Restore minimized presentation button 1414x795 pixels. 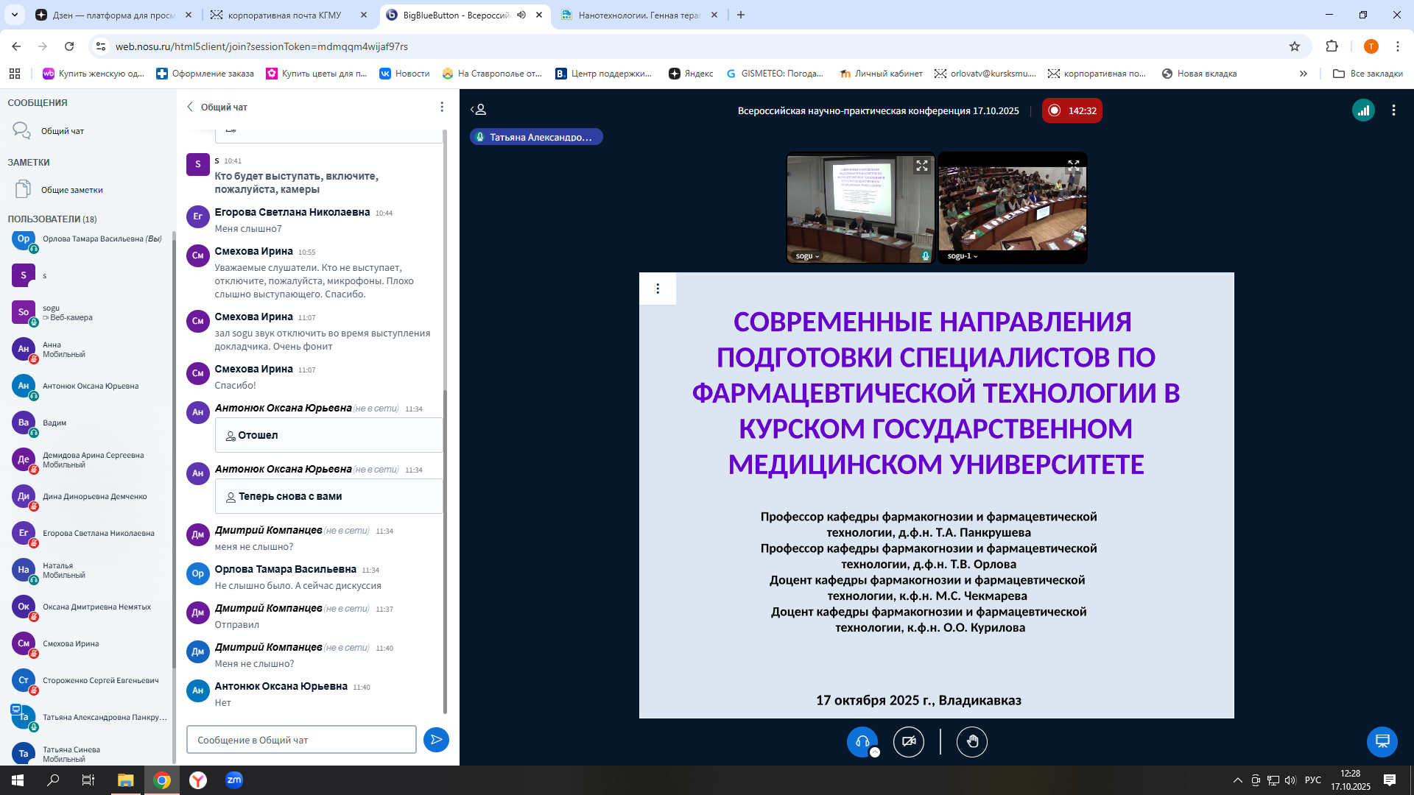pos(1382,741)
